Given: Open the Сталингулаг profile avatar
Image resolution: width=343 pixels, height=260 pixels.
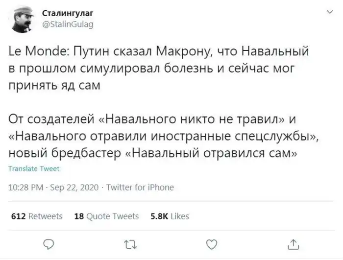Looking at the screenshot, I should [x=21, y=19].
